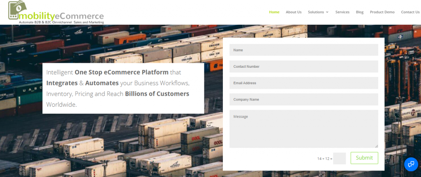421x177 pixels.
Task: Open the blue chat widget icon
Action: coord(411,164)
